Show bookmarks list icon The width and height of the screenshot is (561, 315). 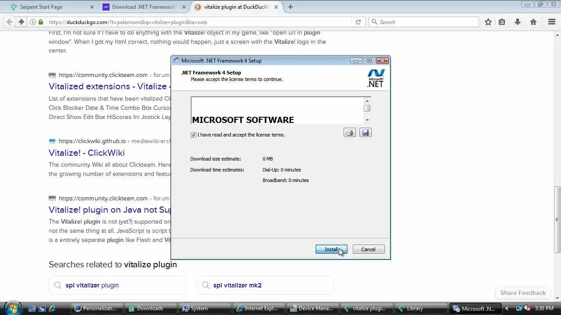(502, 22)
